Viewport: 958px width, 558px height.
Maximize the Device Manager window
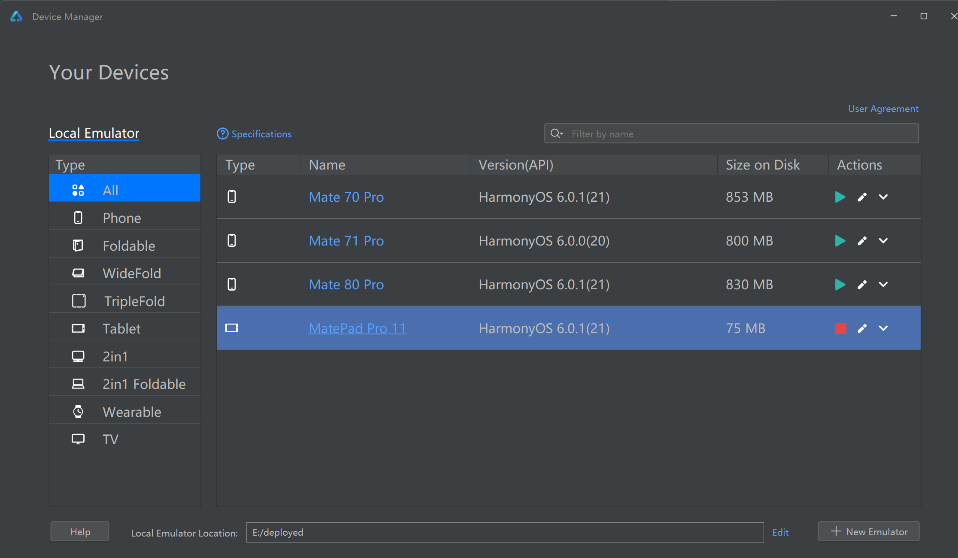coord(924,16)
